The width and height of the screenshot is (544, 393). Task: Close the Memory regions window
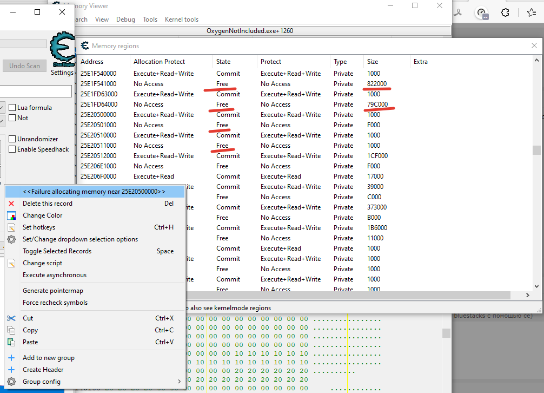pyautogui.click(x=534, y=46)
